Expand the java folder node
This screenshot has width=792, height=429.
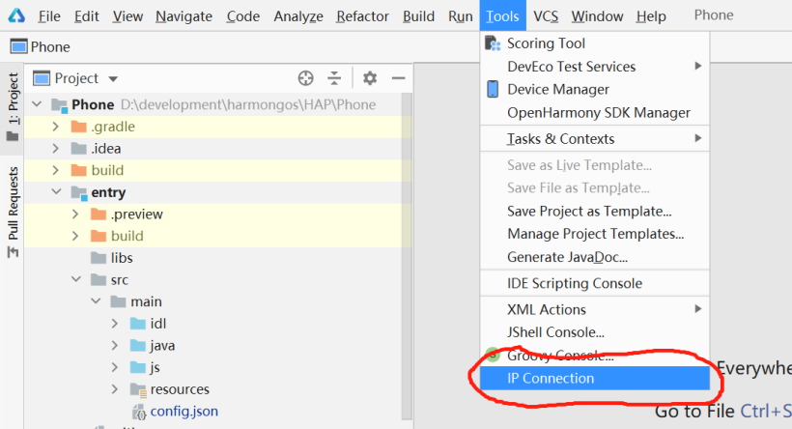tap(115, 345)
